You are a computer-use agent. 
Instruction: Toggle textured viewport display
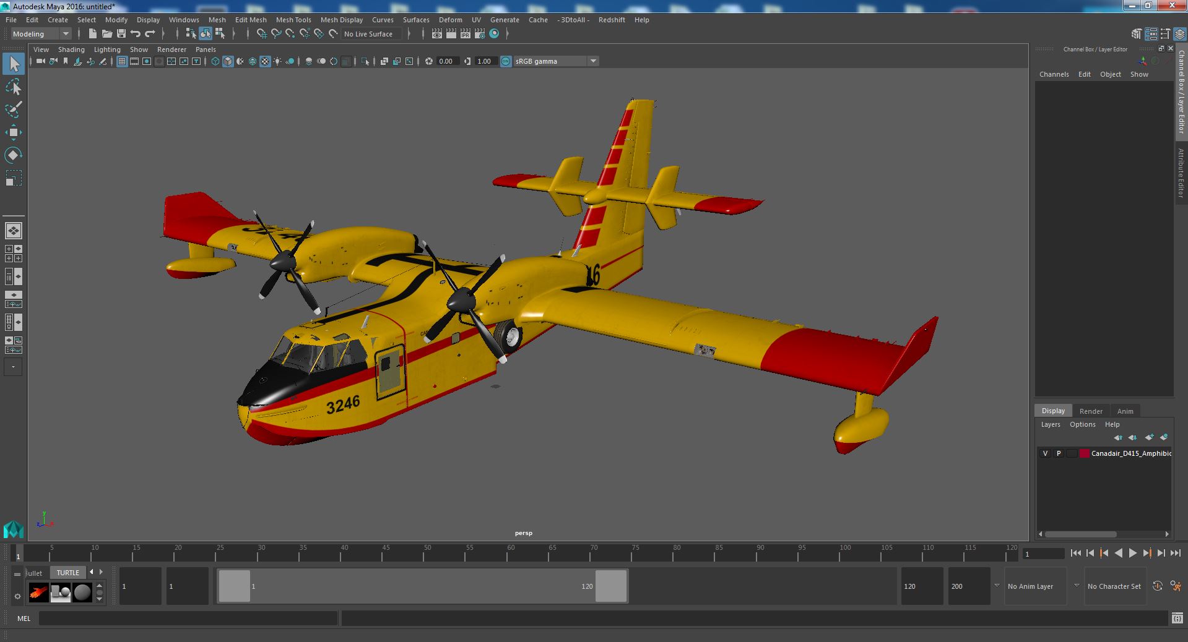click(x=265, y=61)
